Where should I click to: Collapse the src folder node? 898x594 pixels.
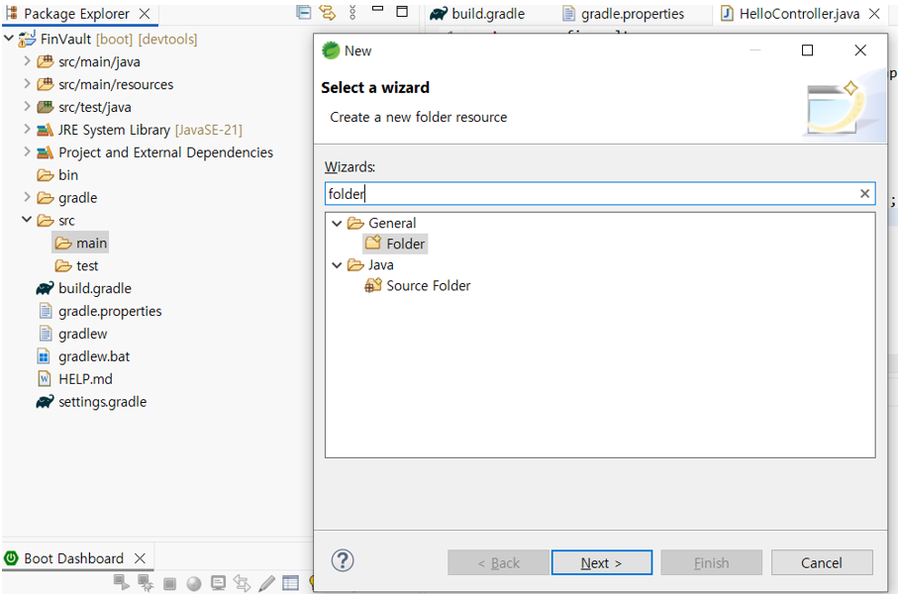(x=27, y=220)
